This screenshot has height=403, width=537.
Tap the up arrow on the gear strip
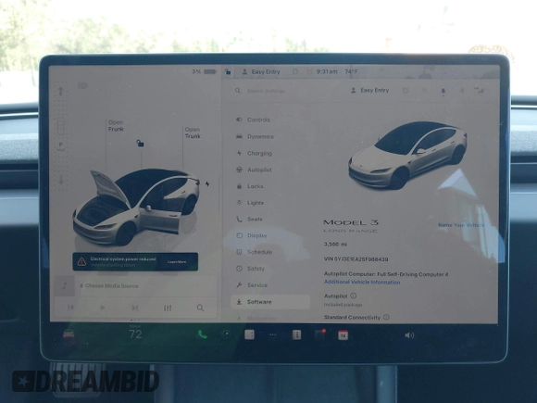pyautogui.click(x=60, y=91)
